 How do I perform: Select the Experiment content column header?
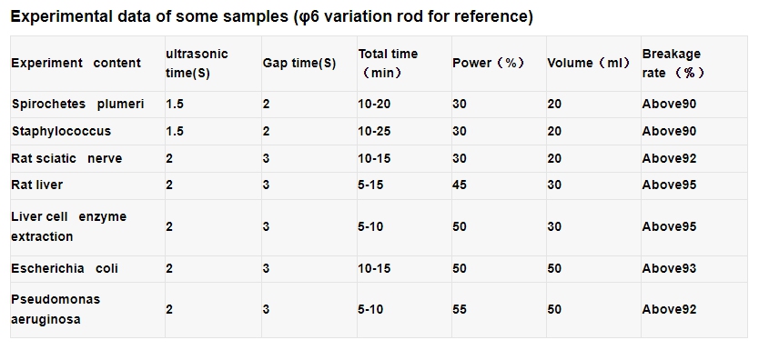pyautogui.click(x=76, y=63)
